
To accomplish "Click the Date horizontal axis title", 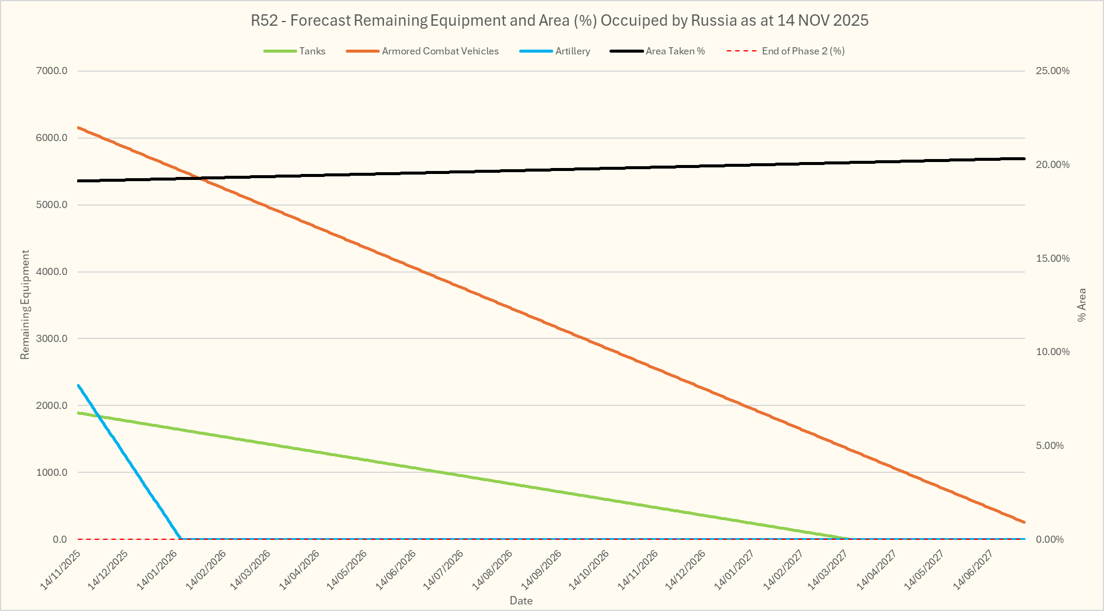I will [x=521, y=601].
